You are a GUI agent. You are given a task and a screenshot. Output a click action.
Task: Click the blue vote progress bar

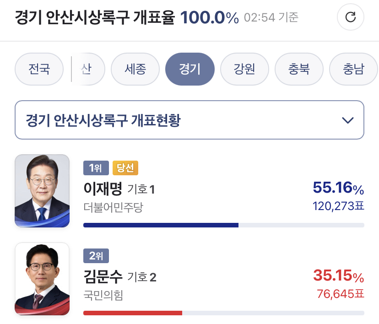coord(161,225)
